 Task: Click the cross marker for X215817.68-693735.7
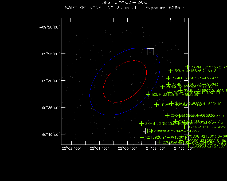175,121
